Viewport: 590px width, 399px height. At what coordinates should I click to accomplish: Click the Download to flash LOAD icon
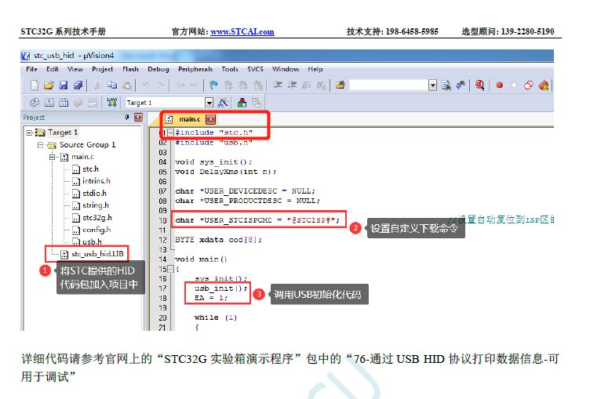[111, 102]
